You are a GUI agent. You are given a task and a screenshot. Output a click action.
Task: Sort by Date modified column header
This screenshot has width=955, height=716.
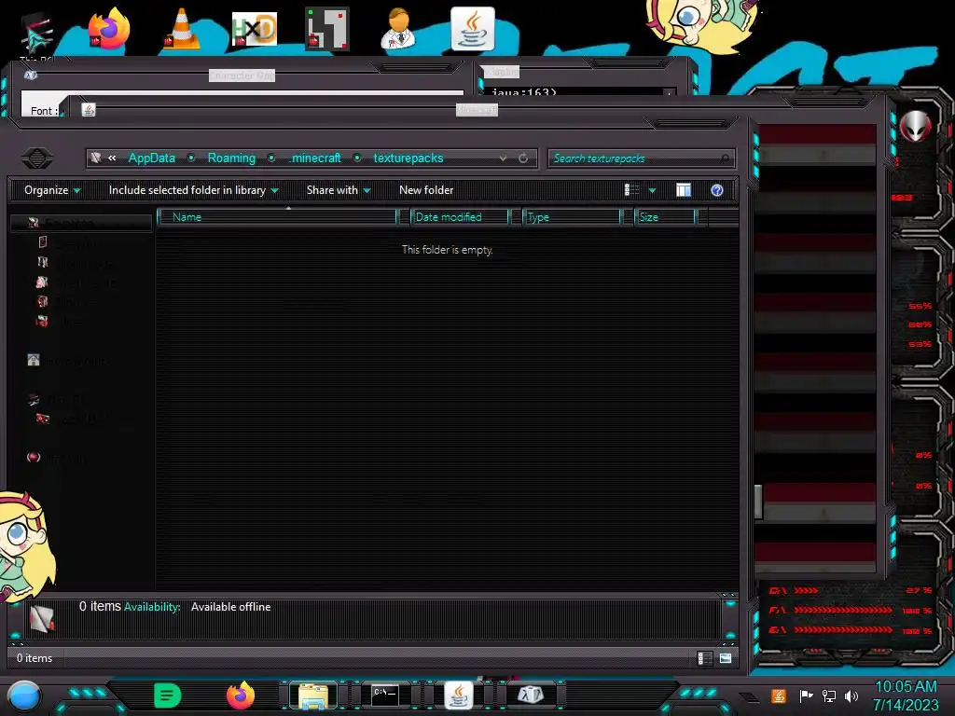(x=460, y=217)
